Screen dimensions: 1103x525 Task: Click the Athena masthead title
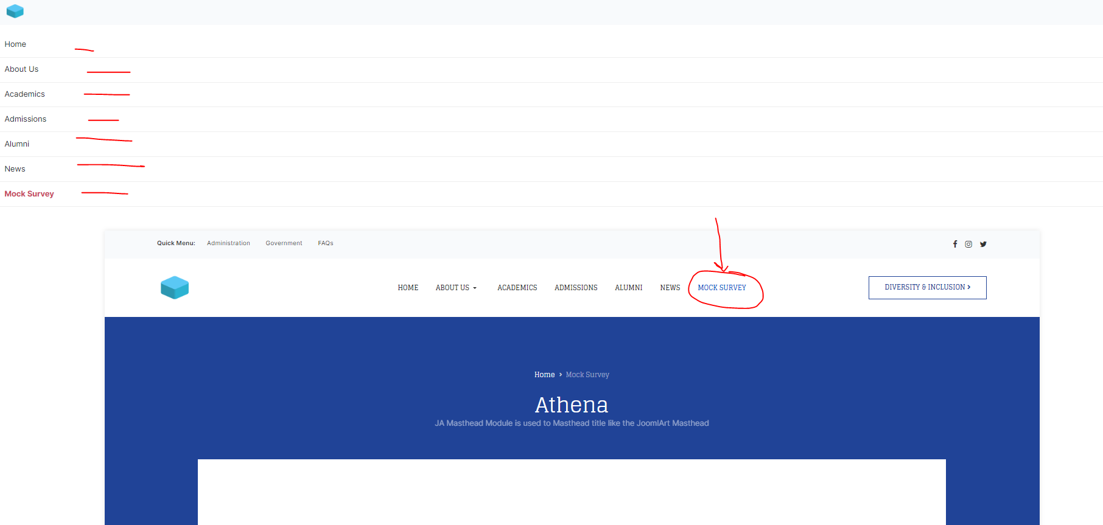(x=572, y=405)
